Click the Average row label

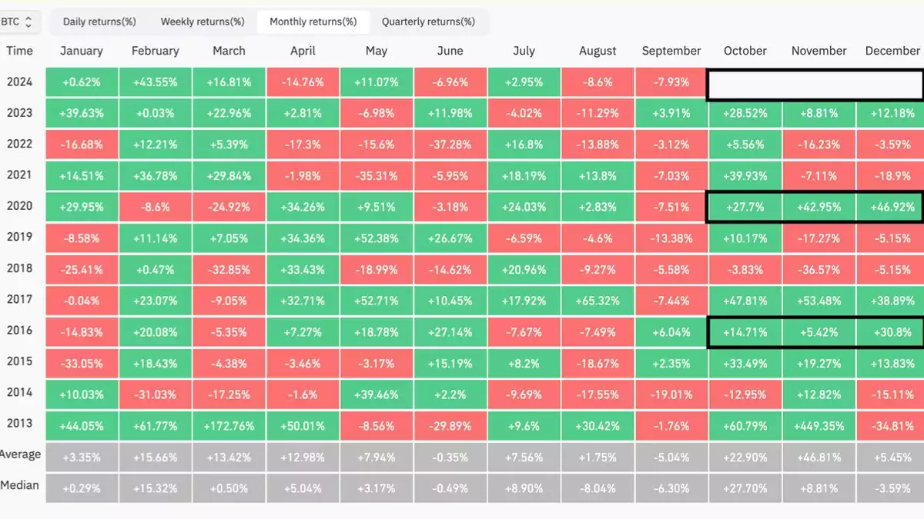(x=20, y=454)
